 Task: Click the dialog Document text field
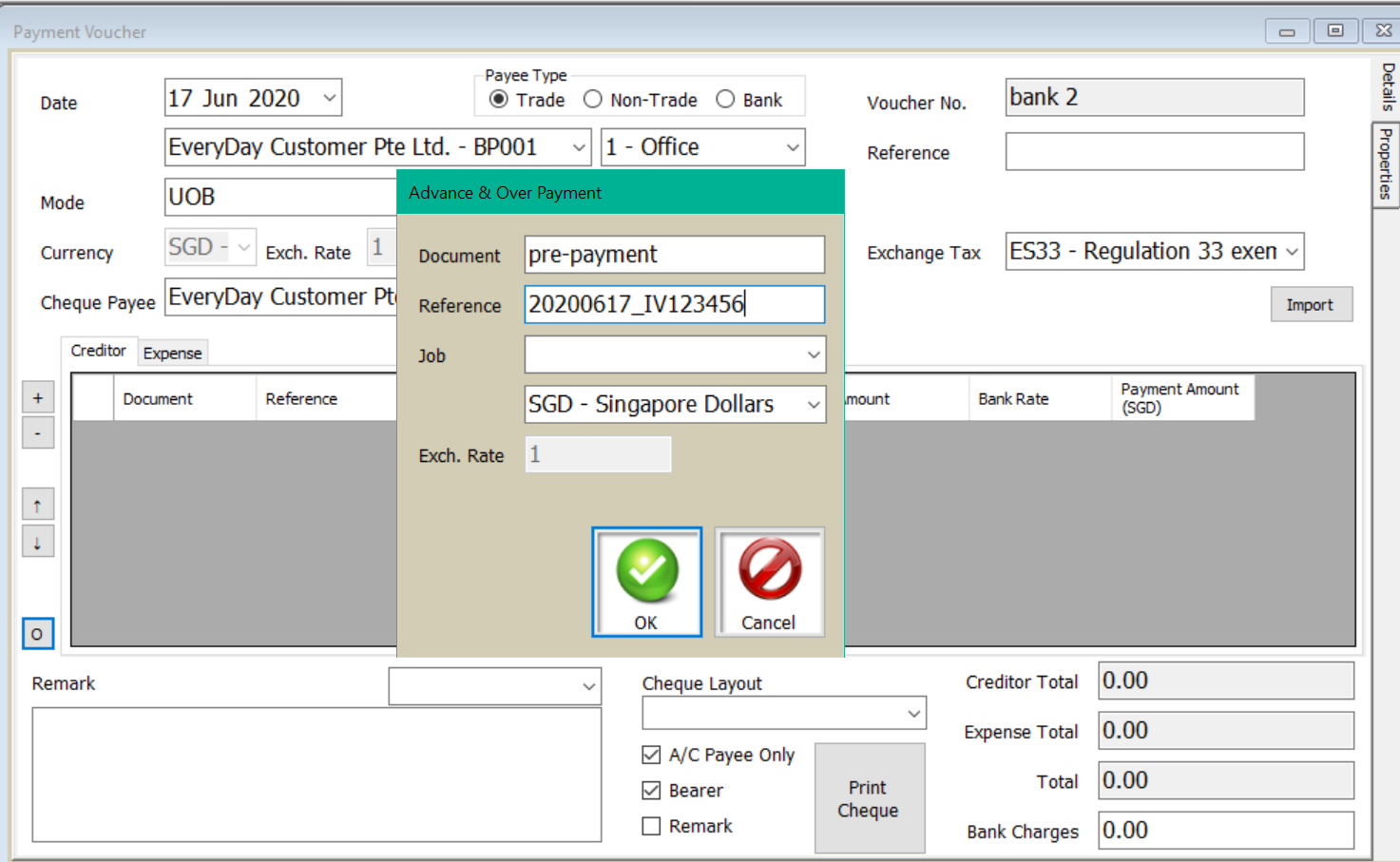tap(674, 255)
